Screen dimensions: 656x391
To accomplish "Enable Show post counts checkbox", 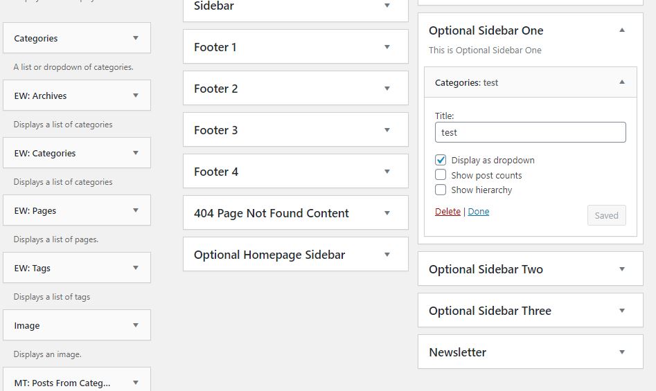I will [x=441, y=175].
